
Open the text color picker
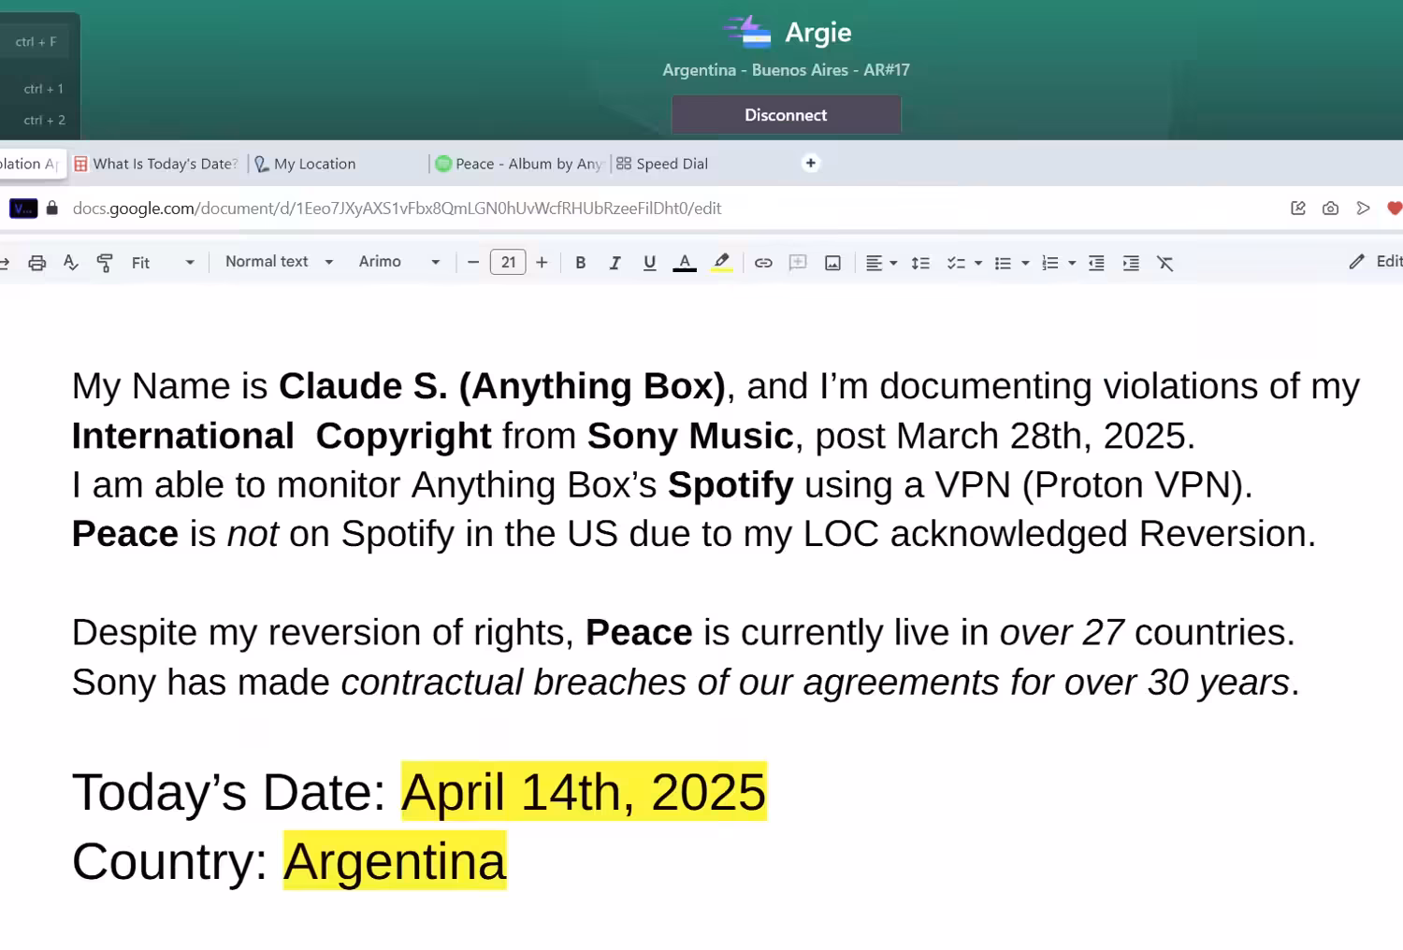(685, 263)
